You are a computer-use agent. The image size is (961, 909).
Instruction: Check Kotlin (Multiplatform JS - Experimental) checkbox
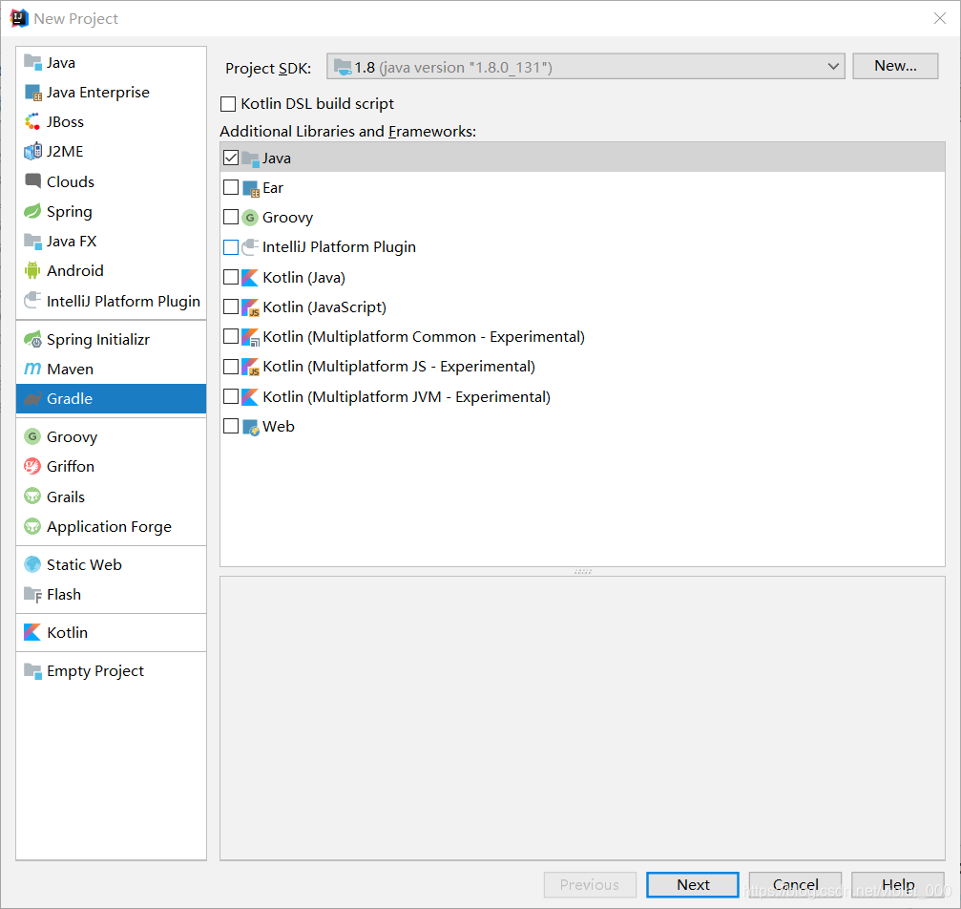[231, 366]
